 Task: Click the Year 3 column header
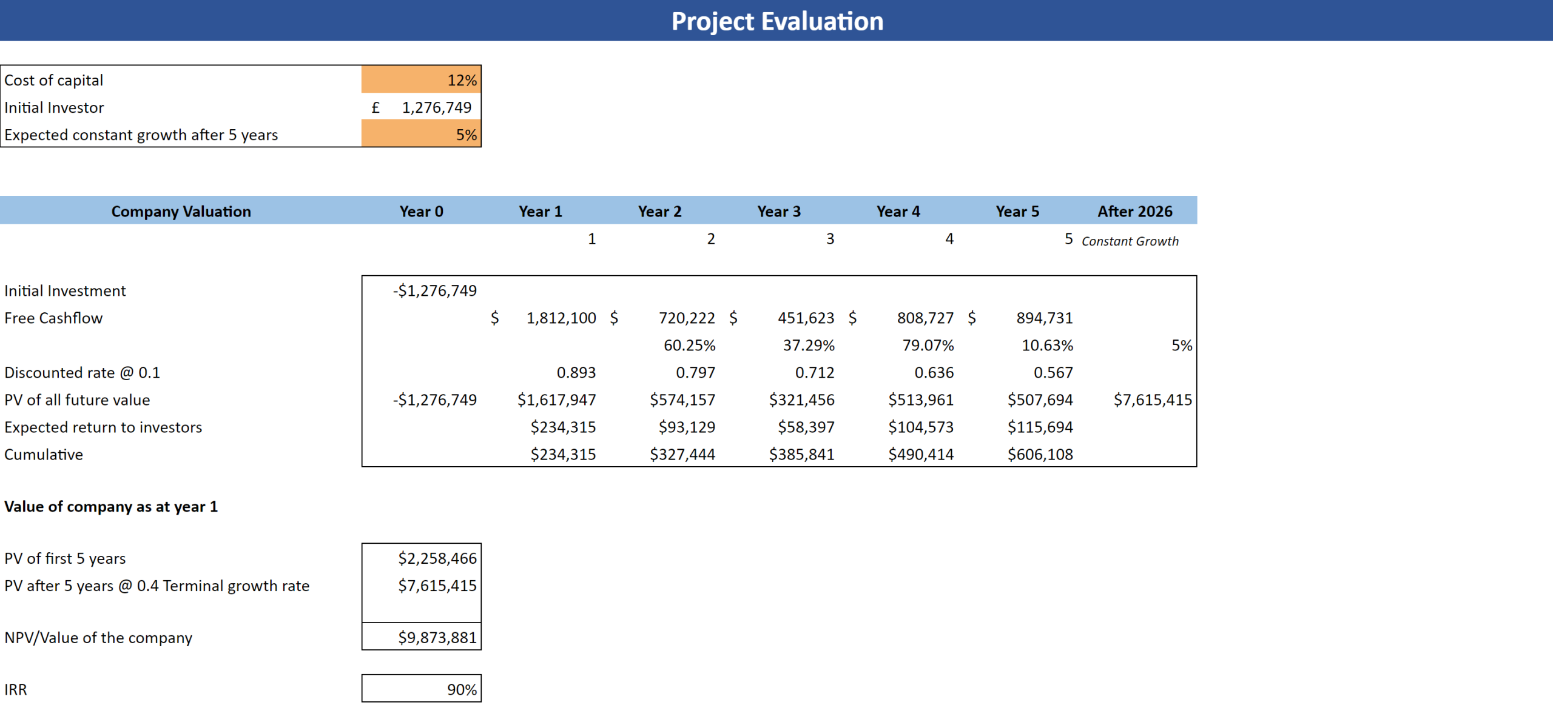click(780, 211)
